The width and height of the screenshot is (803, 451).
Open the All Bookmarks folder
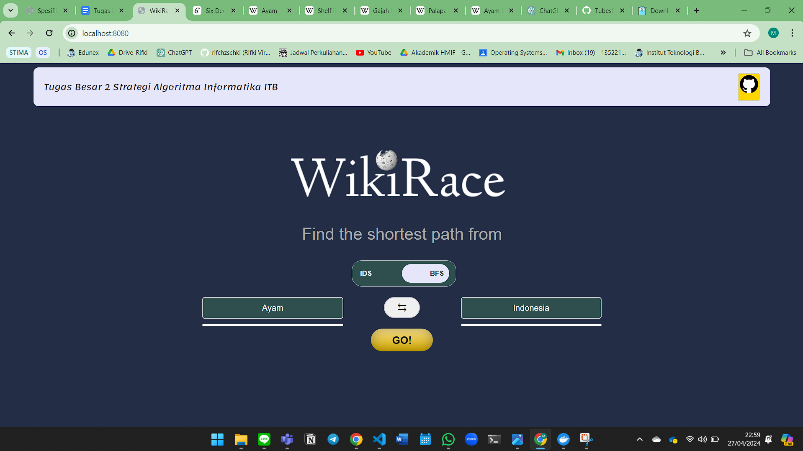[x=770, y=52]
